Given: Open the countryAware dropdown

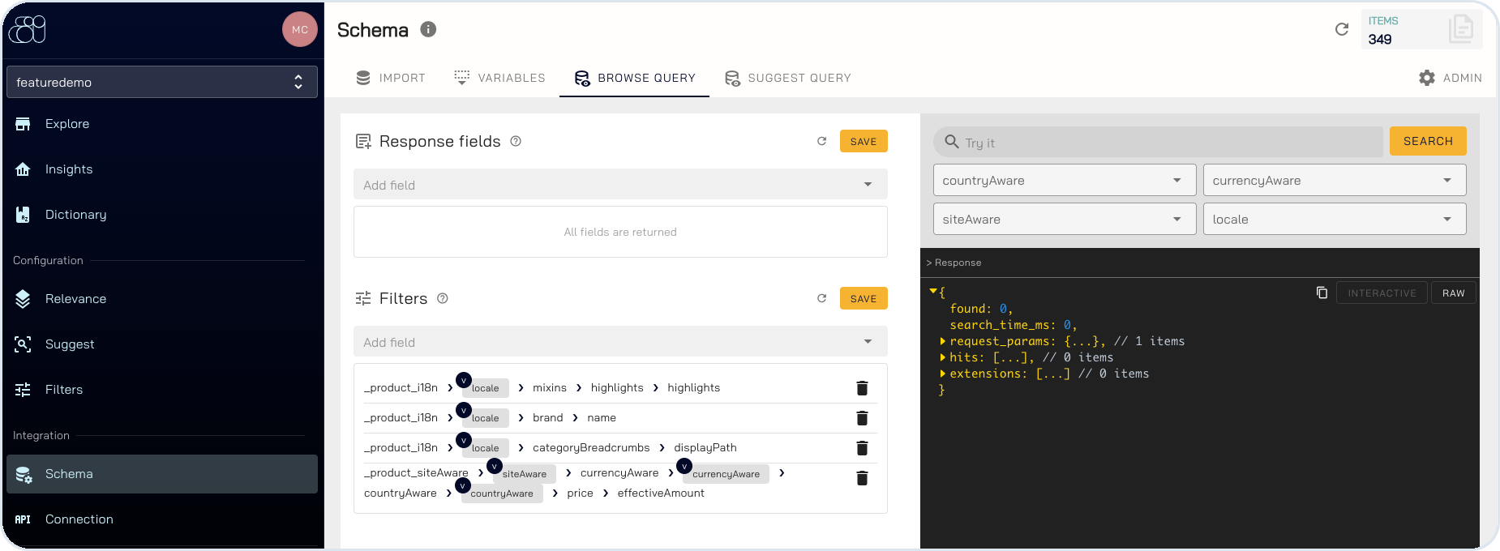Looking at the screenshot, I should (x=1065, y=180).
